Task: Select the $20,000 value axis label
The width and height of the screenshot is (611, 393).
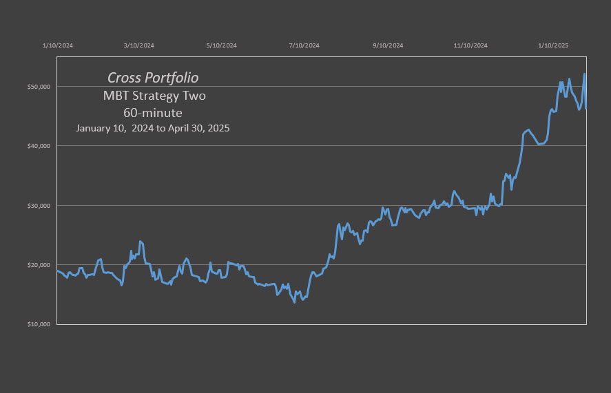Action: coord(39,265)
